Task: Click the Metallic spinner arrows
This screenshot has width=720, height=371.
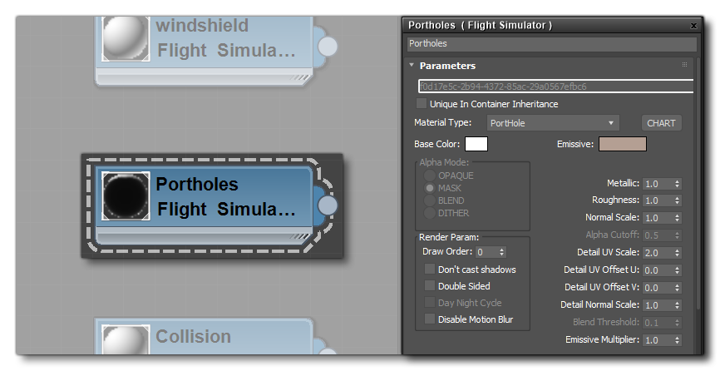Action: (x=678, y=184)
